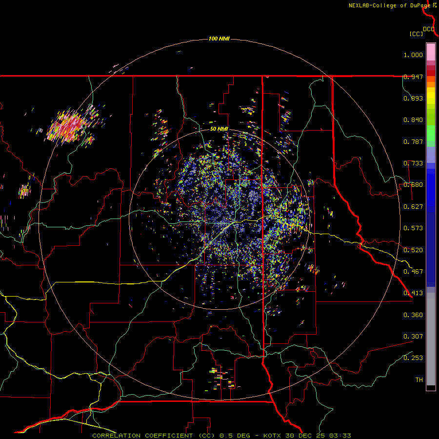Click the 0.893 scale value
The width and height of the screenshot is (439, 439).
(x=413, y=98)
